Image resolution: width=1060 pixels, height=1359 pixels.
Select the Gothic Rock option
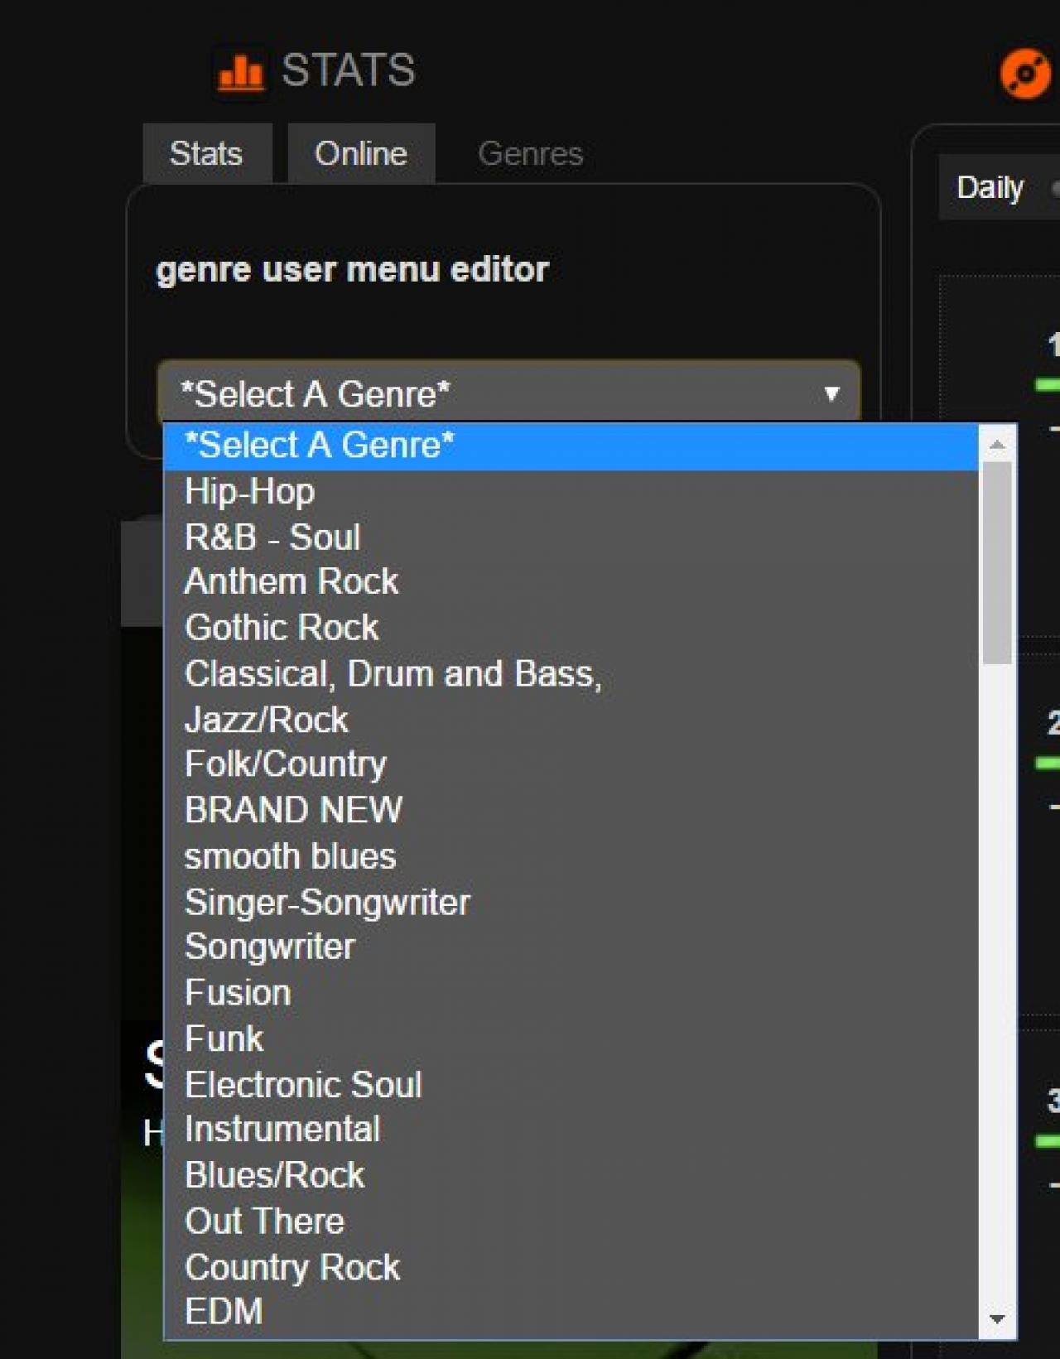pos(282,628)
